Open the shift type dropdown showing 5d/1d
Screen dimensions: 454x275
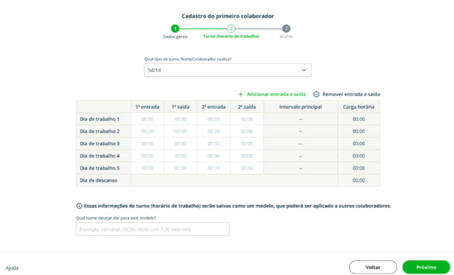click(227, 70)
